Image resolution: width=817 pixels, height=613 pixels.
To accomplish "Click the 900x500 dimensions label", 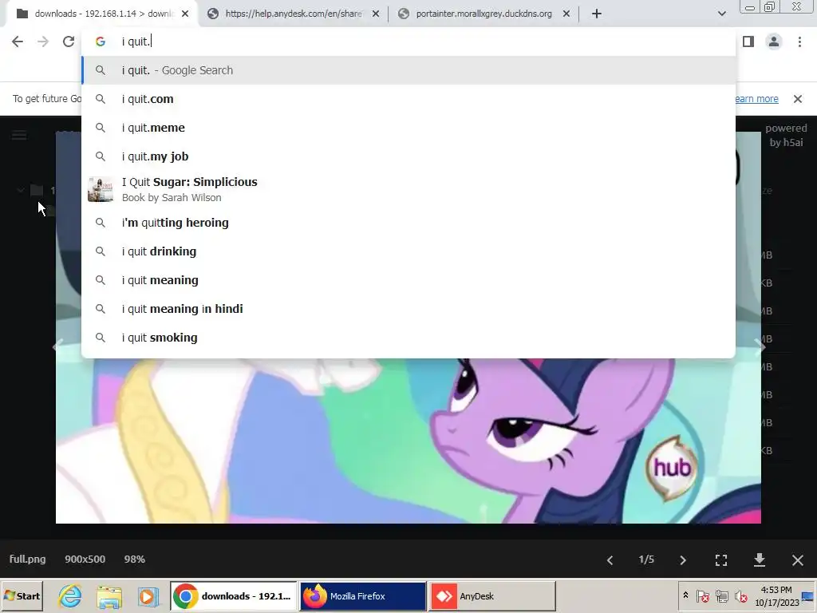I will point(85,560).
